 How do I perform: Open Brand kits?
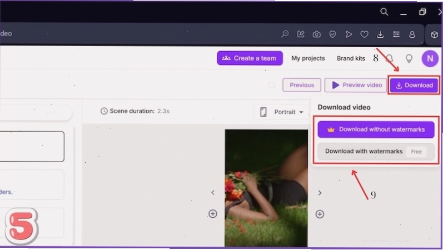point(351,58)
